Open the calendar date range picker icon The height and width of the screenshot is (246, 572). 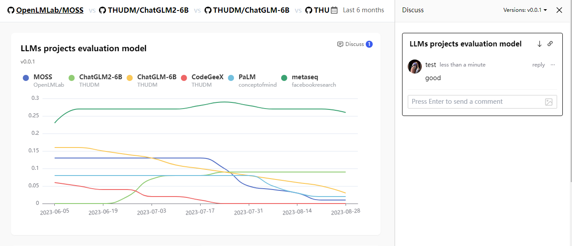pos(335,10)
